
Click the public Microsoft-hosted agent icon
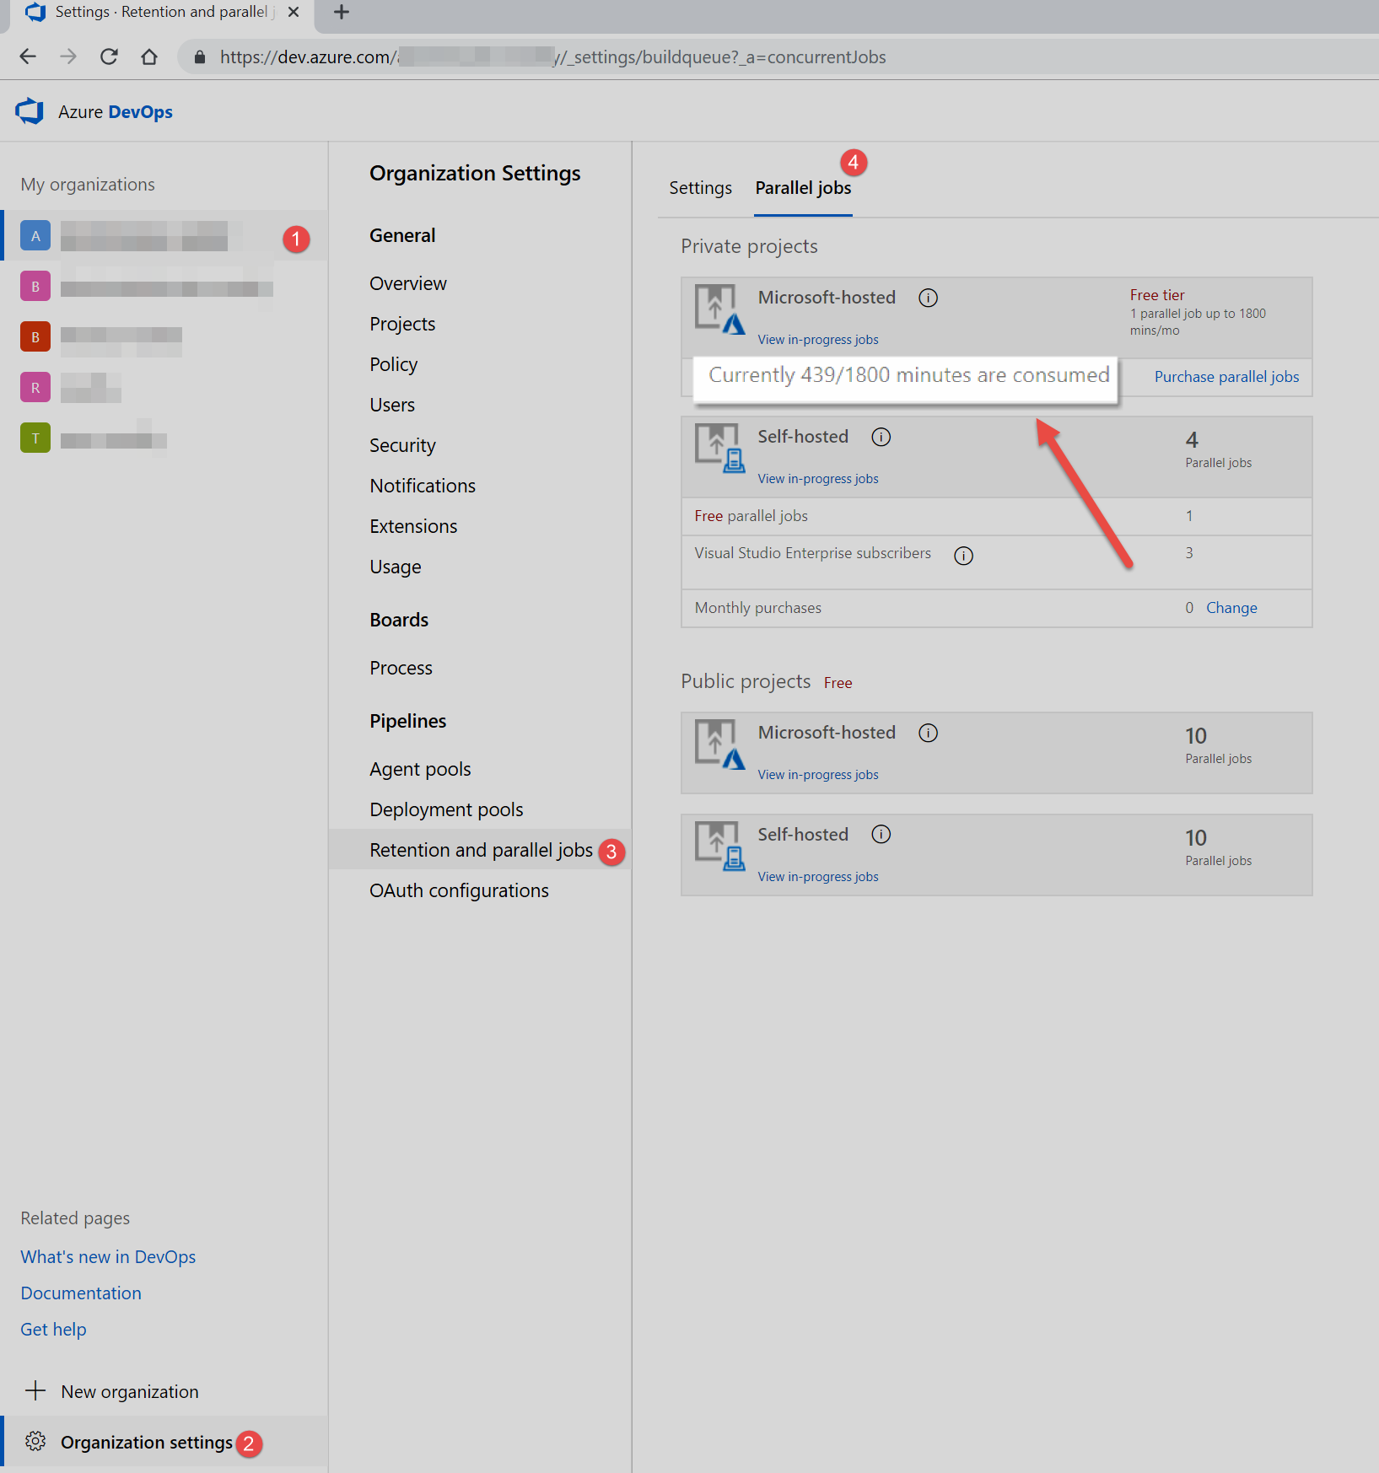tap(719, 745)
